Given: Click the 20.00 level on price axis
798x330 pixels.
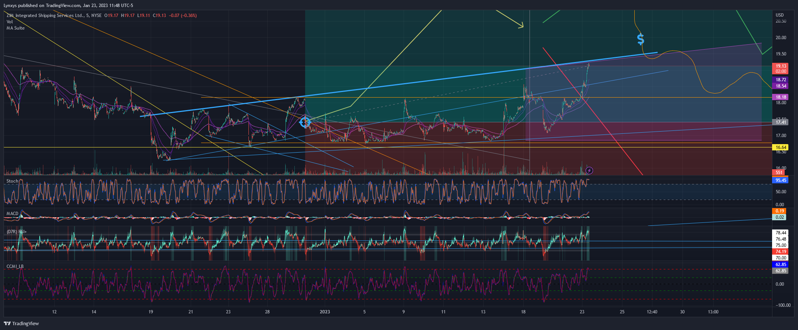Looking at the screenshot, I should click(781, 38).
